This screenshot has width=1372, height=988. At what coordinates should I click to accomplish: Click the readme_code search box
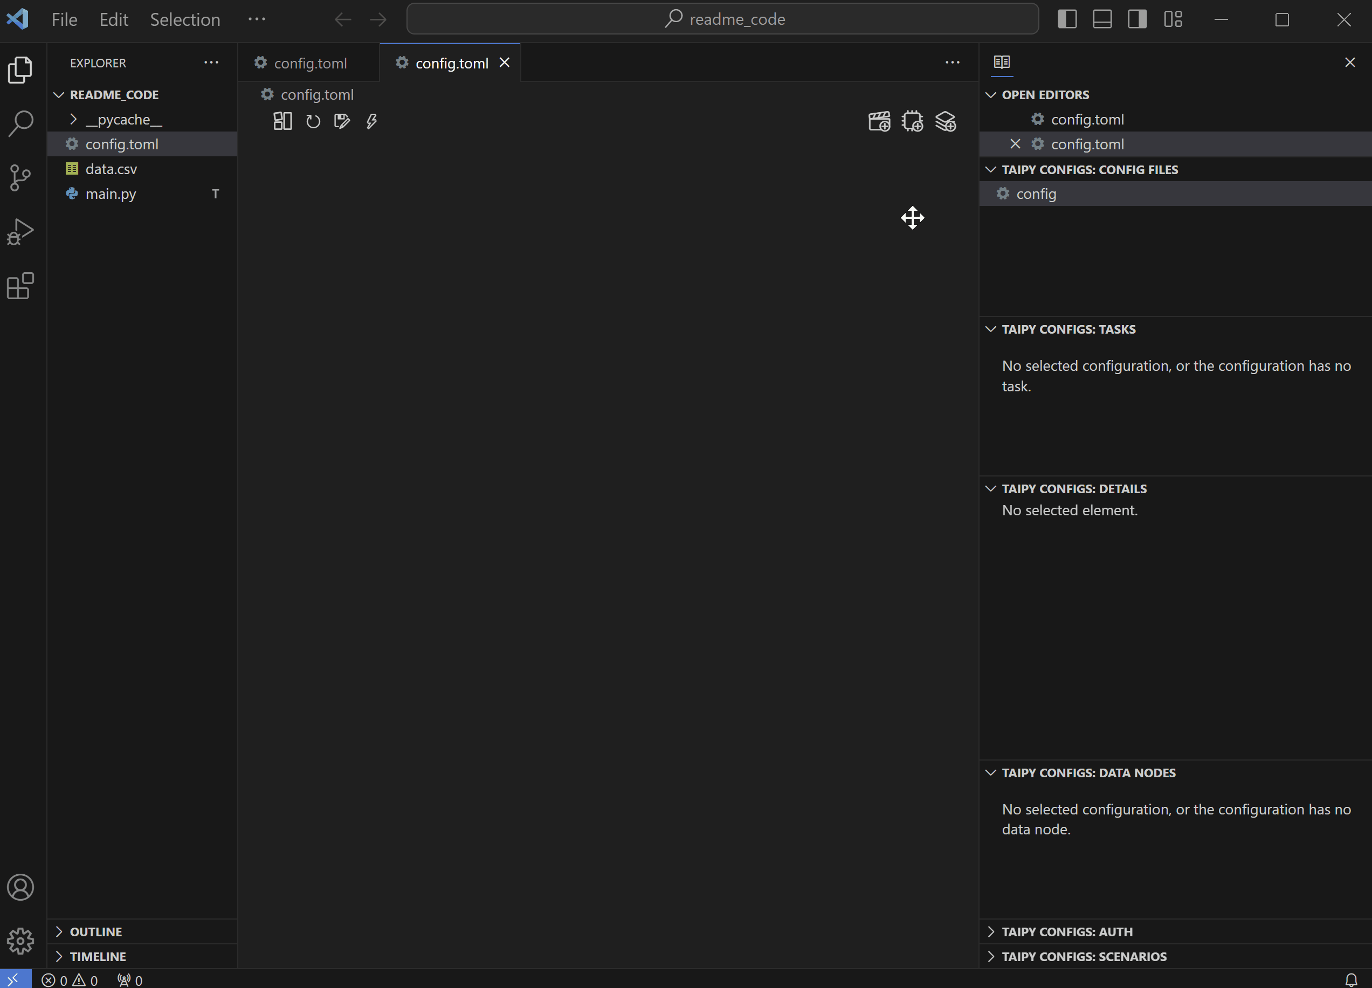point(722,19)
